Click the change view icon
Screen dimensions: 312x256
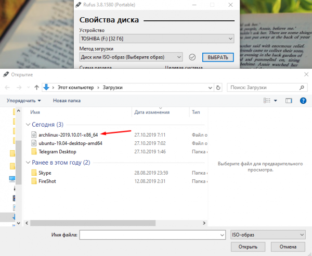coord(267,101)
